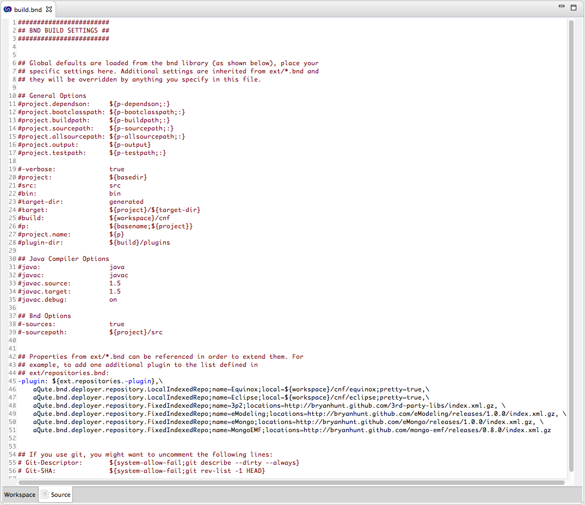Click the '#project.testpath:' key
The width and height of the screenshot is (585, 505).
tap(52, 153)
